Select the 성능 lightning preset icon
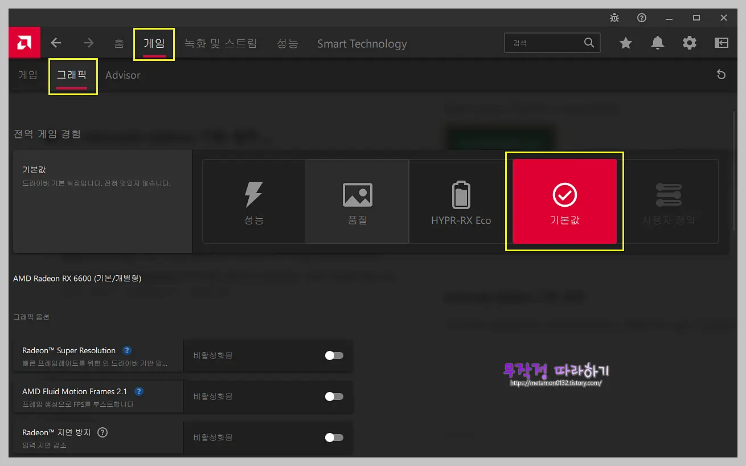 (253, 201)
